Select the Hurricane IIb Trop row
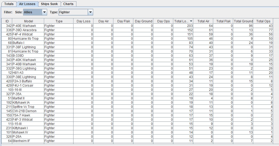Viewport: 279px width, 146px height. pyautogui.click(x=137, y=39)
